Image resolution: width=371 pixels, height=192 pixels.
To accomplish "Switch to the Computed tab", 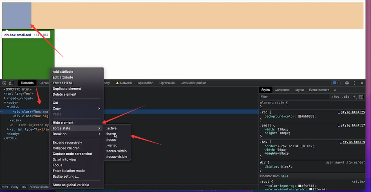I will 282,90.
